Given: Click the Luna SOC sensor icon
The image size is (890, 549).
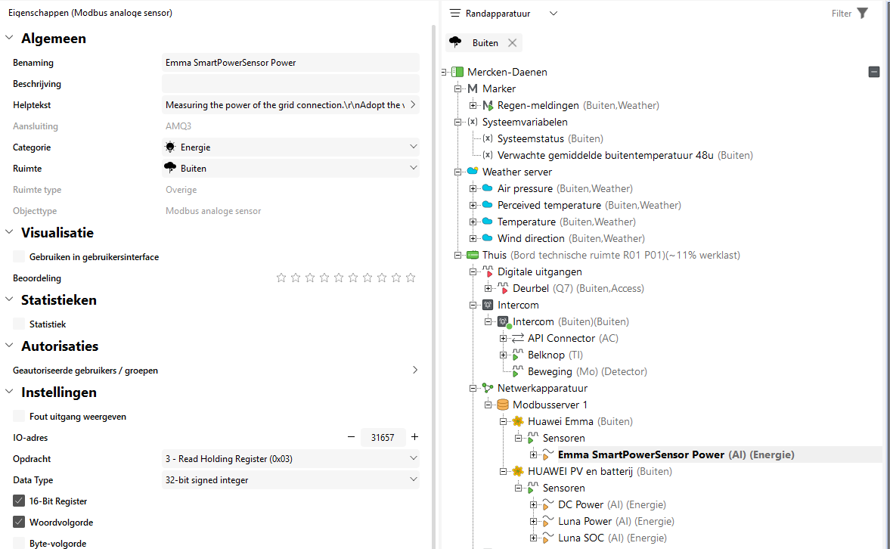Looking at the screenshot, I should (x=547, y=538).
